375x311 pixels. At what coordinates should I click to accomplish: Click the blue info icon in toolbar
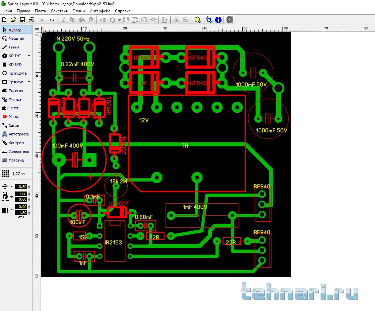[218, 20]
